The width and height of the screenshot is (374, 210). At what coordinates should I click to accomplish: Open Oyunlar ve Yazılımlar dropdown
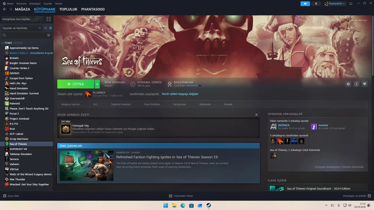click(x=21, y=28)
